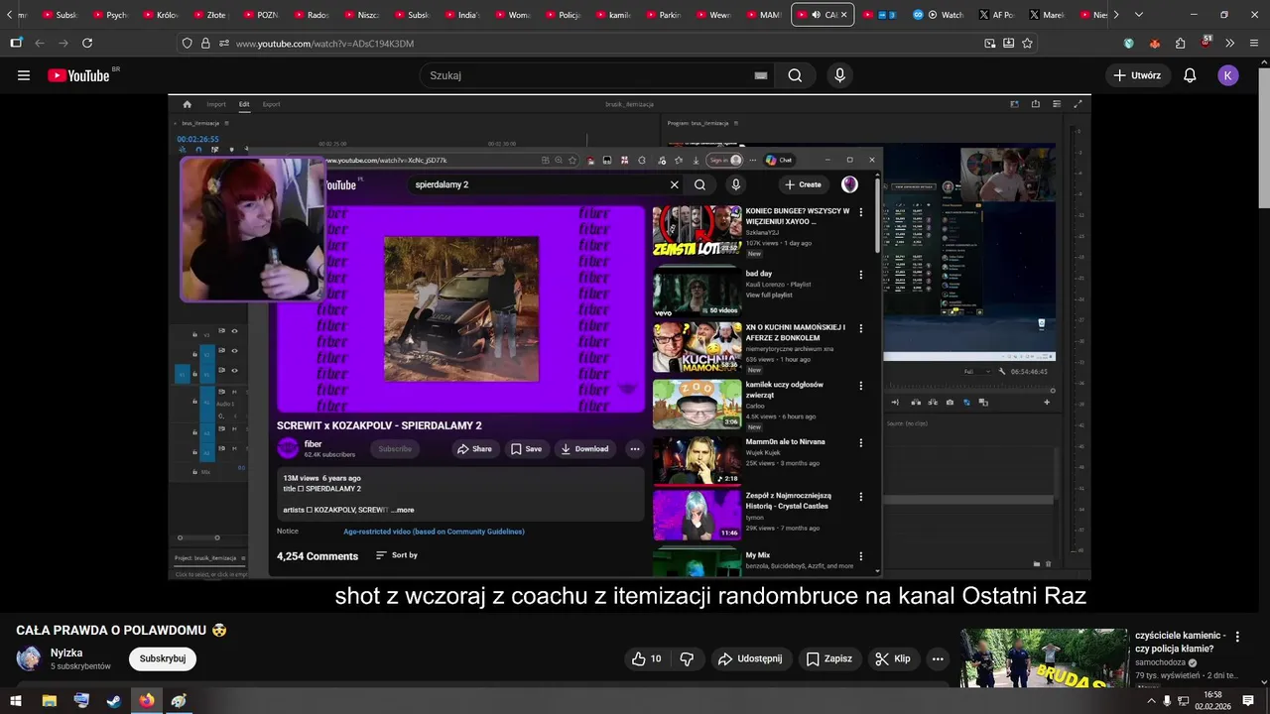Open options menu for czyściciele kamienic video
This screenshot has height=714, width=1270.
click(x=1237, y=637)
